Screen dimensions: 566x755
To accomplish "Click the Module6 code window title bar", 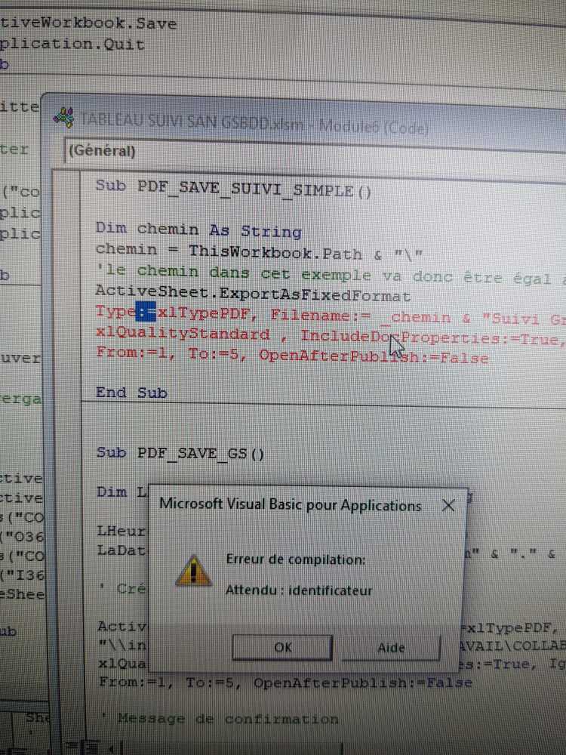I will click(308, 120).
